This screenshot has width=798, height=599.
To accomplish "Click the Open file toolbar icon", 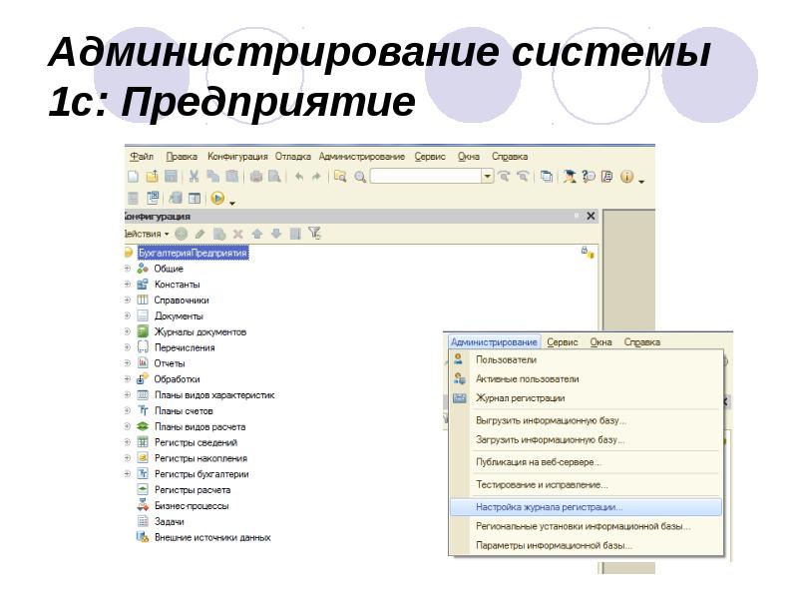I will click(152, 177).
